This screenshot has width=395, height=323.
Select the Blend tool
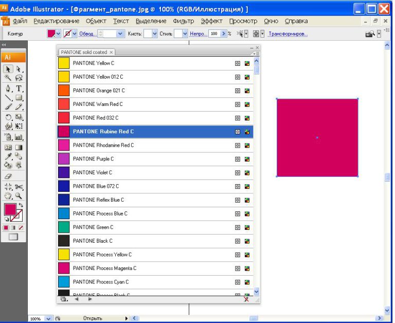pos(19,156)
